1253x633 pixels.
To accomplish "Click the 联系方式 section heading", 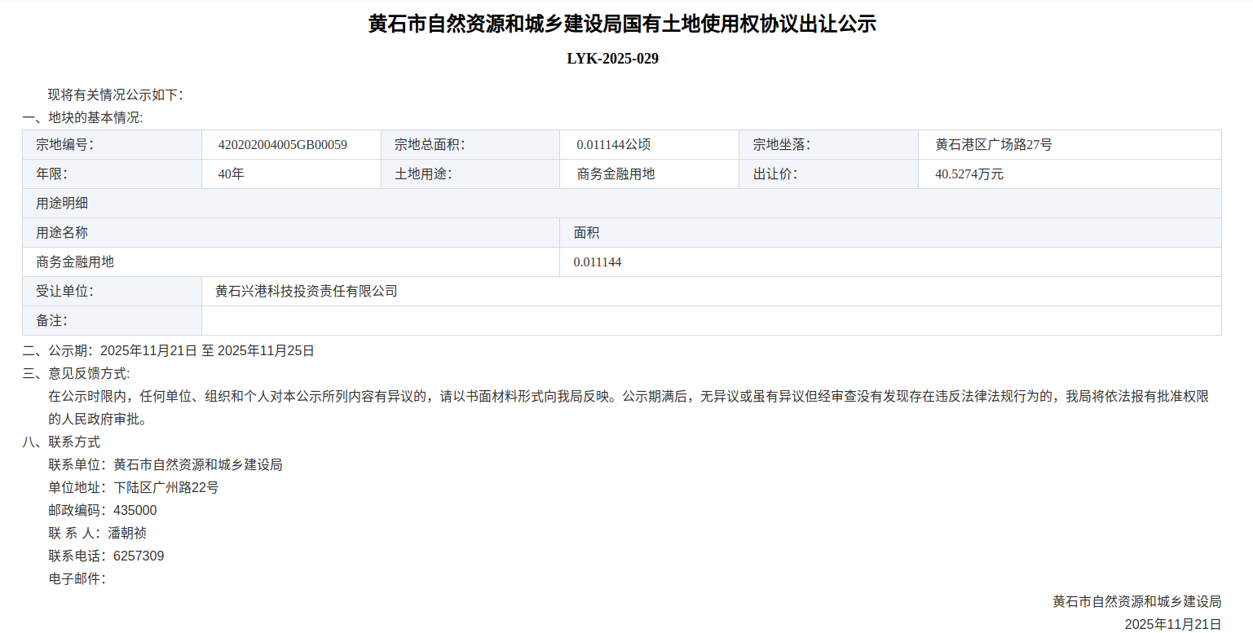I will pyautogui.click(x=62, y=442).
